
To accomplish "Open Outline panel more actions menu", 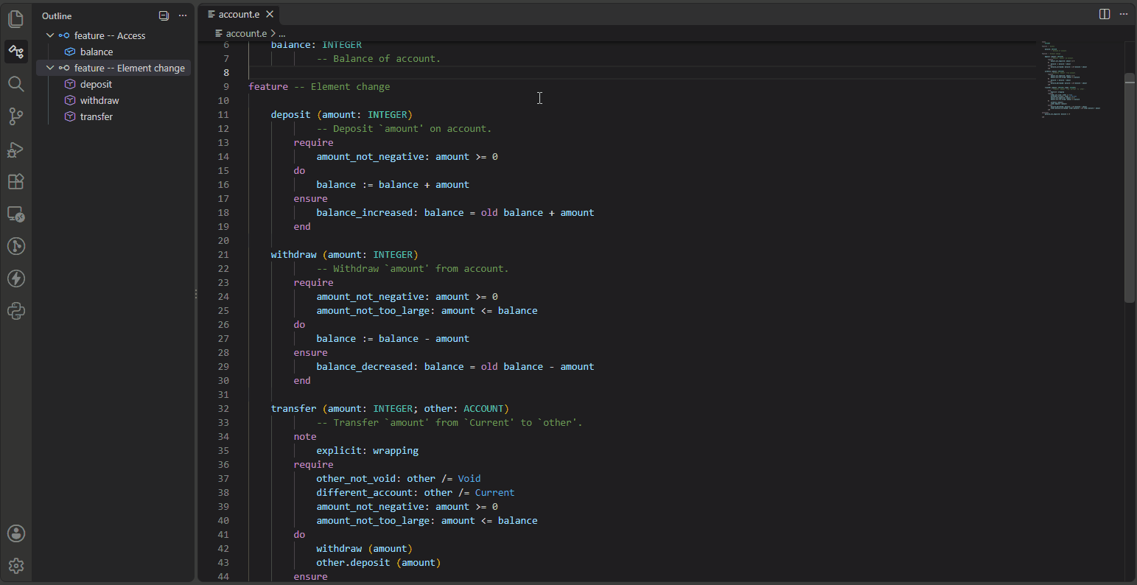I will tap(183, 15).
